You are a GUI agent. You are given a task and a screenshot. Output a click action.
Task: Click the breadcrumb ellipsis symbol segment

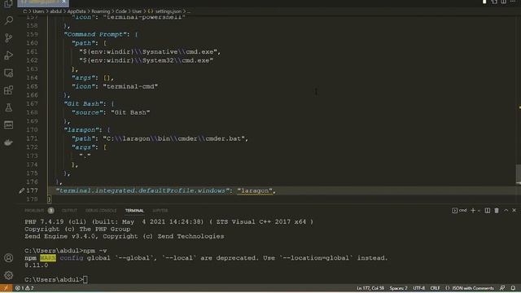189,11
